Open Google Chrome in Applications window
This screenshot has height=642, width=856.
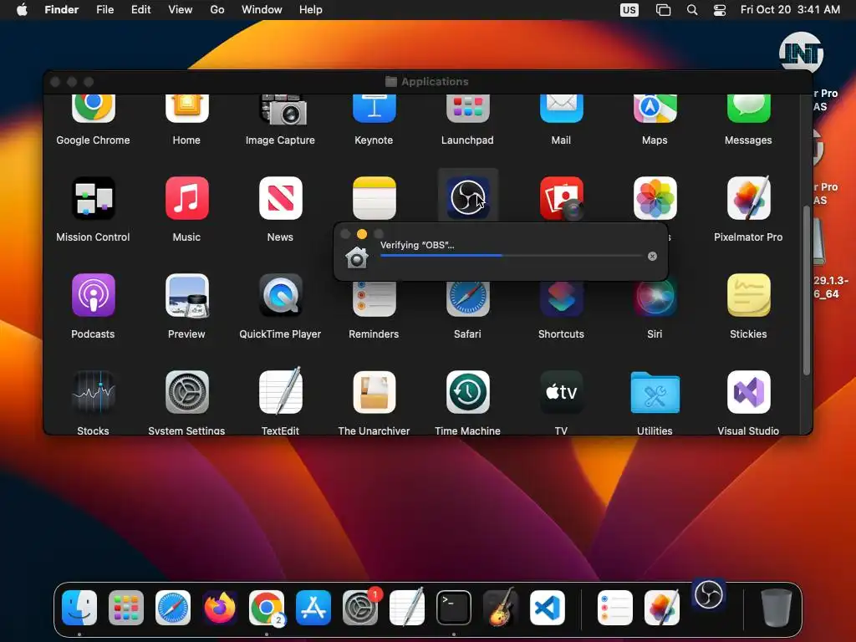[x=94, y=108]
